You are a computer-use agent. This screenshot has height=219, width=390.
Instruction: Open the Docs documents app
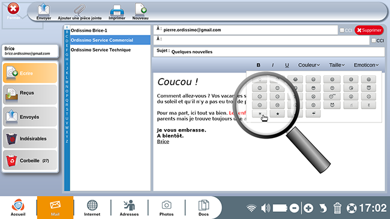[x=203, y=208]
